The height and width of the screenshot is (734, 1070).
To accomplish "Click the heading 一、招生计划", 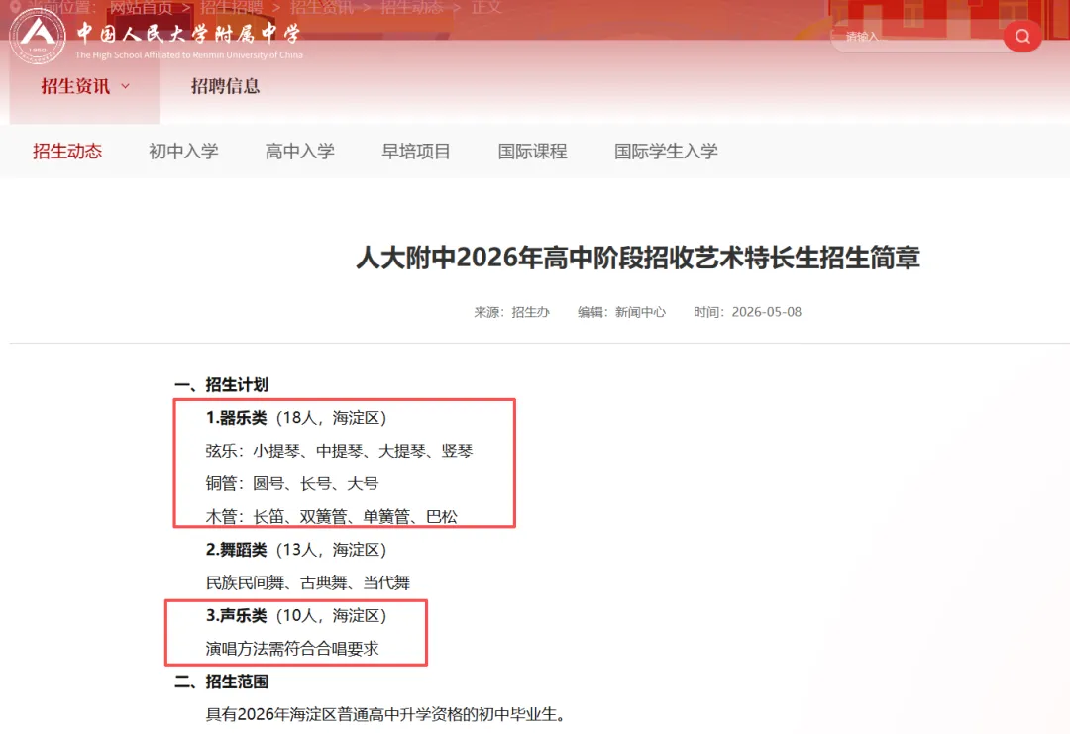I will [221, 384].
